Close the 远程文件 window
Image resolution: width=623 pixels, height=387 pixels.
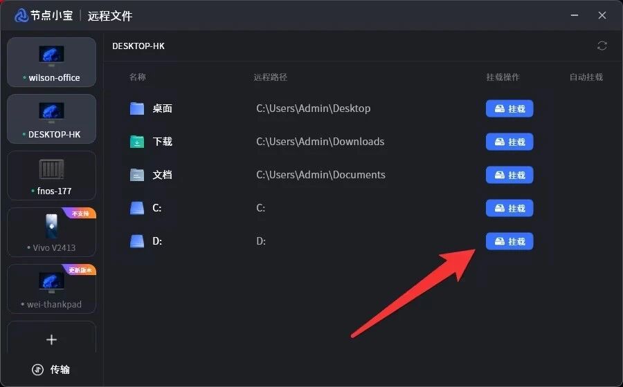coord(602,15)
